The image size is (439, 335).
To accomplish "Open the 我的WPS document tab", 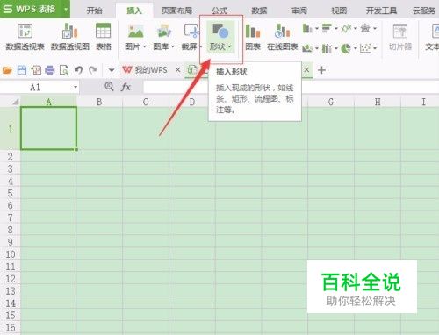I will click(145, 70).
